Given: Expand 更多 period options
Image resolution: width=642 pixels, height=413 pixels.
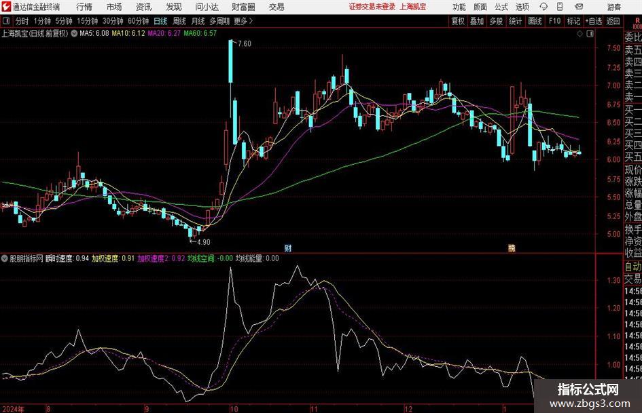Looking at the screenshot, I should (244, 21).
